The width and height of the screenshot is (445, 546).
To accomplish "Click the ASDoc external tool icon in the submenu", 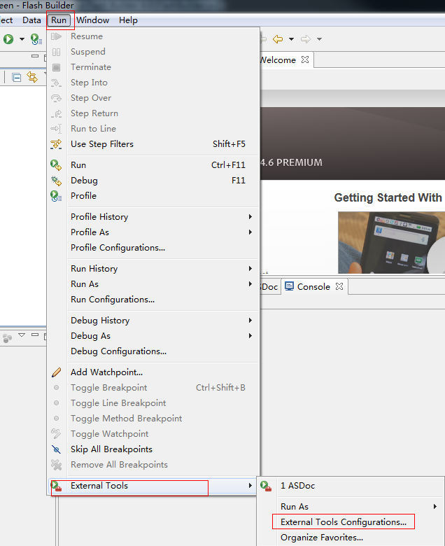I will [266, 486].
